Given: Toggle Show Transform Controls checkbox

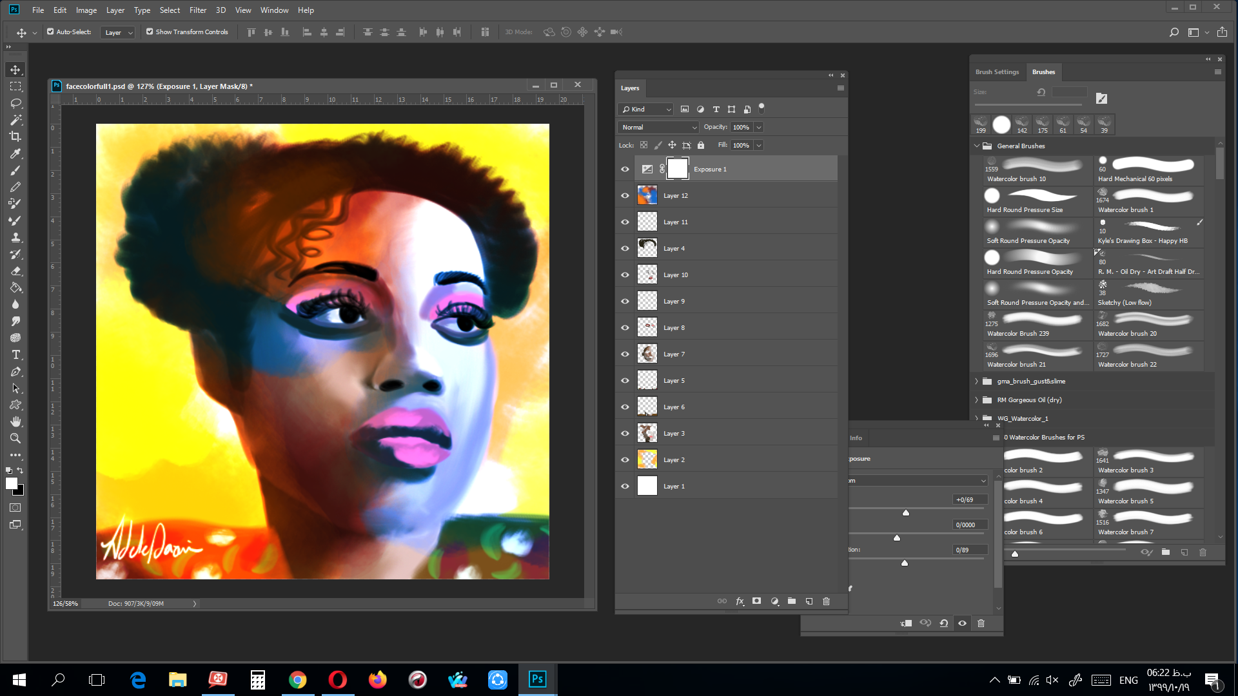Looking at the screenshot, I should (x=150, y=32).
